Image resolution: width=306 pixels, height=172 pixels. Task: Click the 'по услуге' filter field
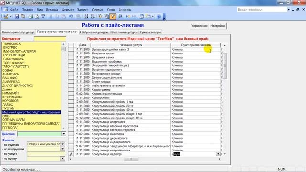coord(46,154)
